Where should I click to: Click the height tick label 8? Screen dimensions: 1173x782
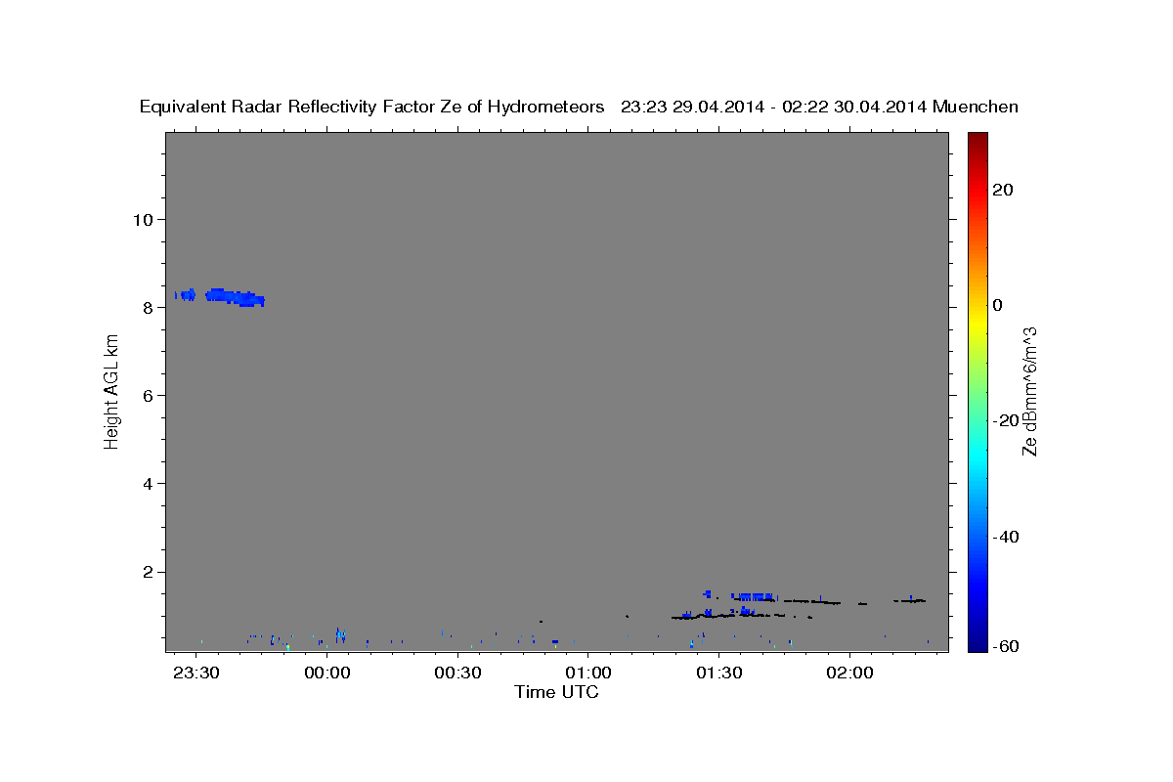coord(149,307)
